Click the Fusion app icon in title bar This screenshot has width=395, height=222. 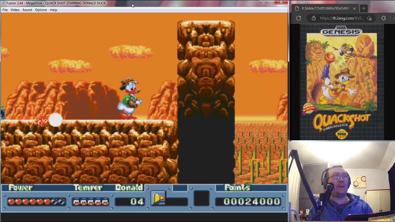3,3
